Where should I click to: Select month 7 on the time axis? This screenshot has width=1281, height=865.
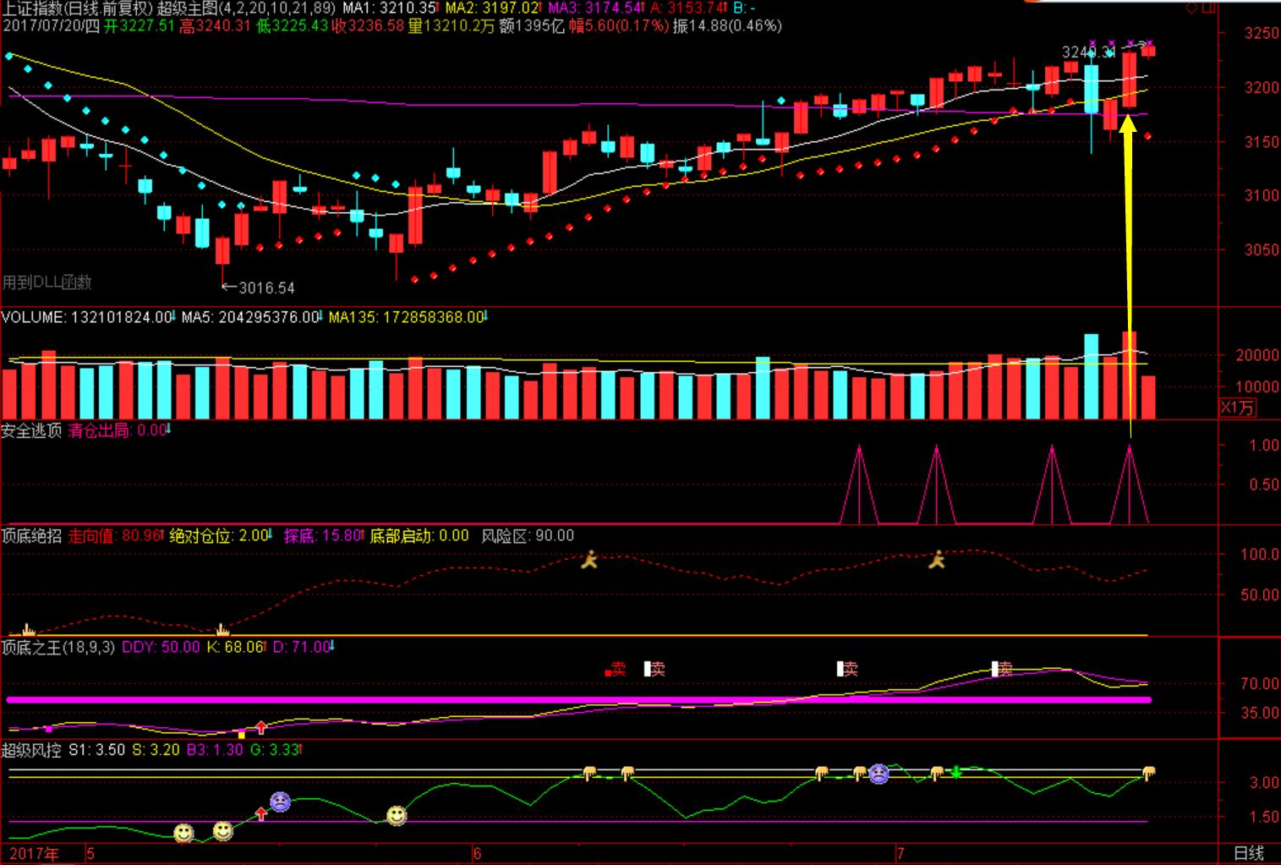[899, 853]
